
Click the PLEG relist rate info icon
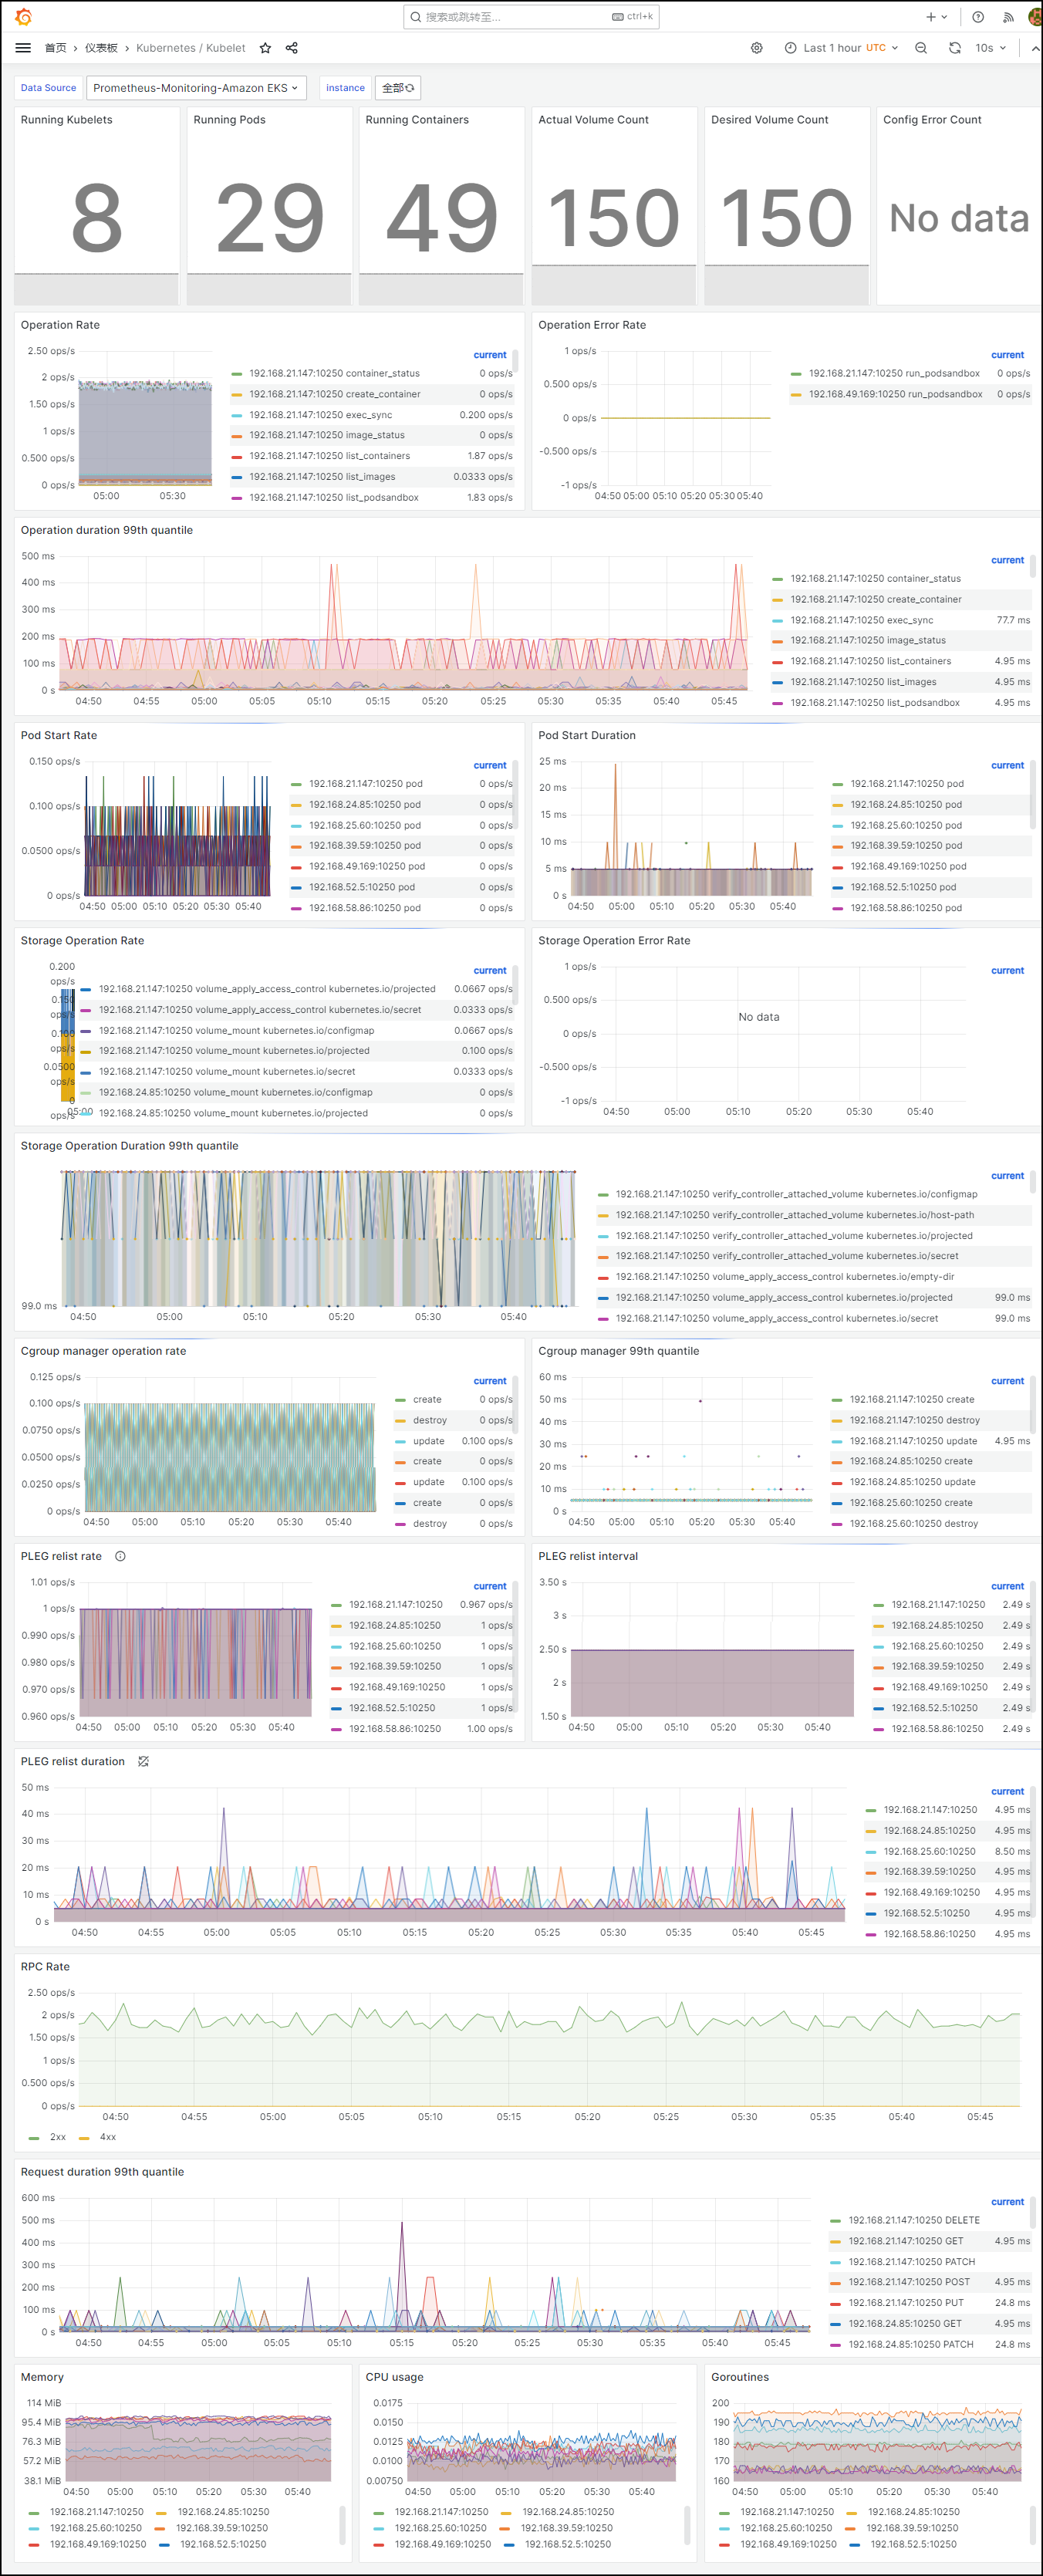click(120, 1556)
